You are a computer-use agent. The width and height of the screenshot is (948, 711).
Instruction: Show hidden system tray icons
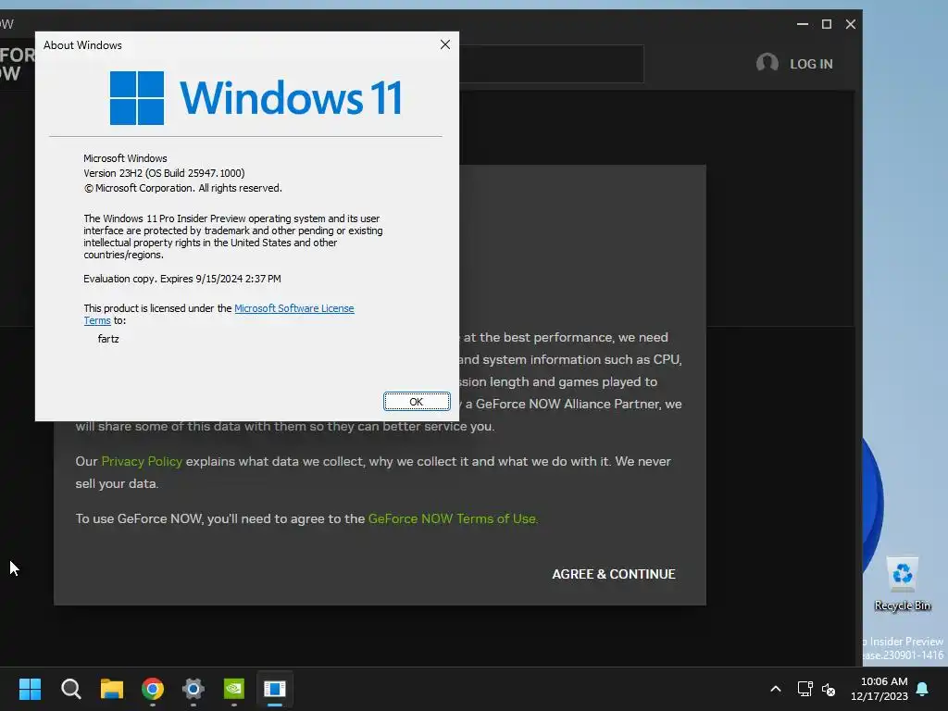(x=776, y=689)
